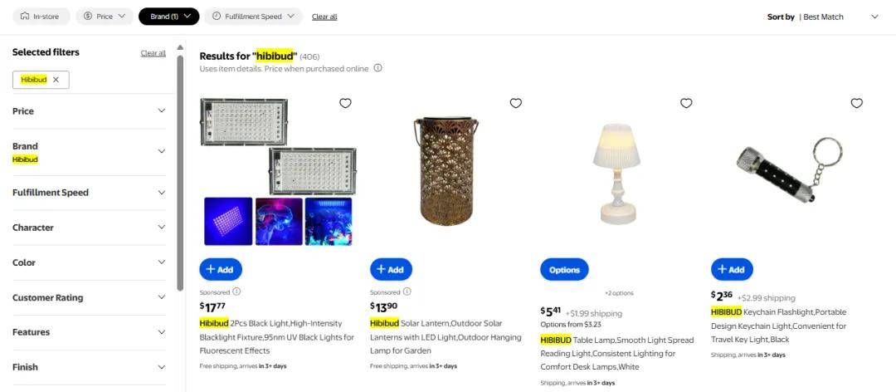Click Options button for Table Lamp
Screen dimensions: 896x392
point(564,269)
